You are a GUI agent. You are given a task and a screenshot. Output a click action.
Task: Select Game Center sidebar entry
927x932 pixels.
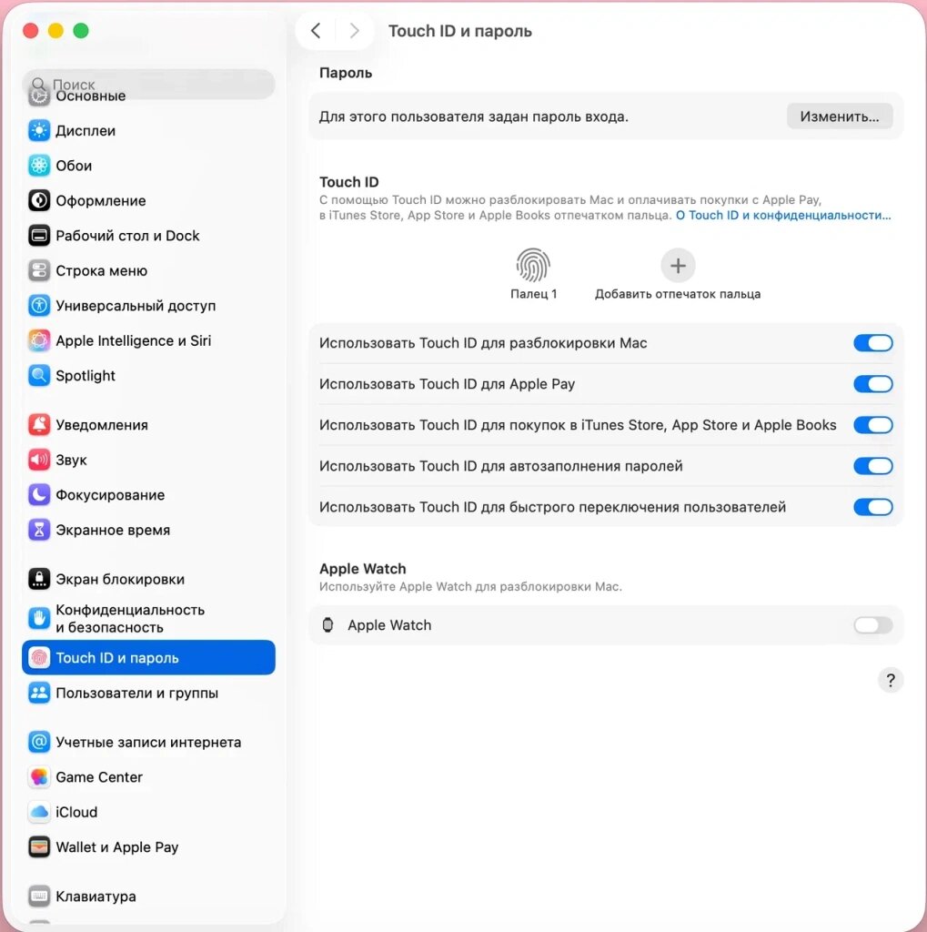tap(99, 777)
